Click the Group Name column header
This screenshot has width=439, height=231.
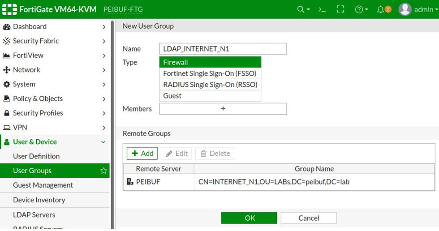click(x=314, y=169)
